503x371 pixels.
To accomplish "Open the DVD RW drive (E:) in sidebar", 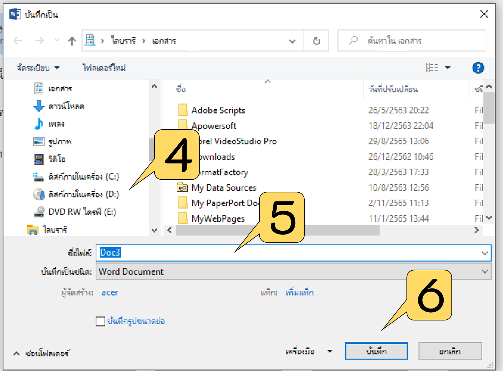I will click(x=82, y=212).
